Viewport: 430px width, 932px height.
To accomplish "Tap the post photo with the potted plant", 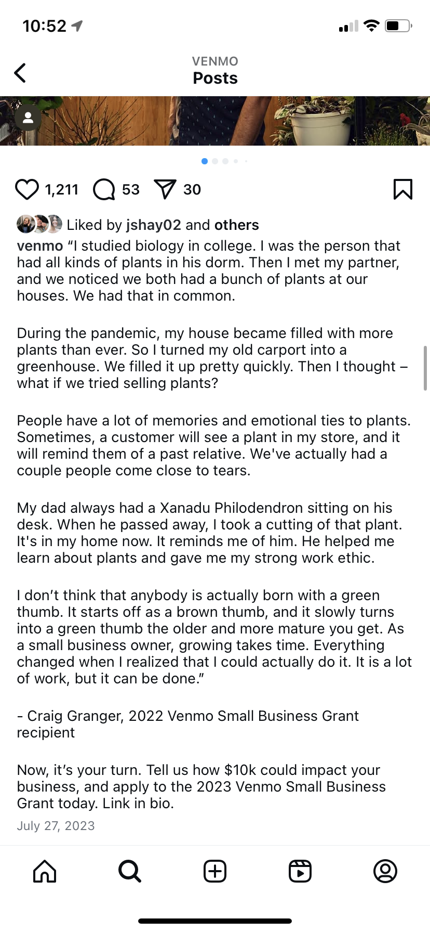I will click(215, 121).
